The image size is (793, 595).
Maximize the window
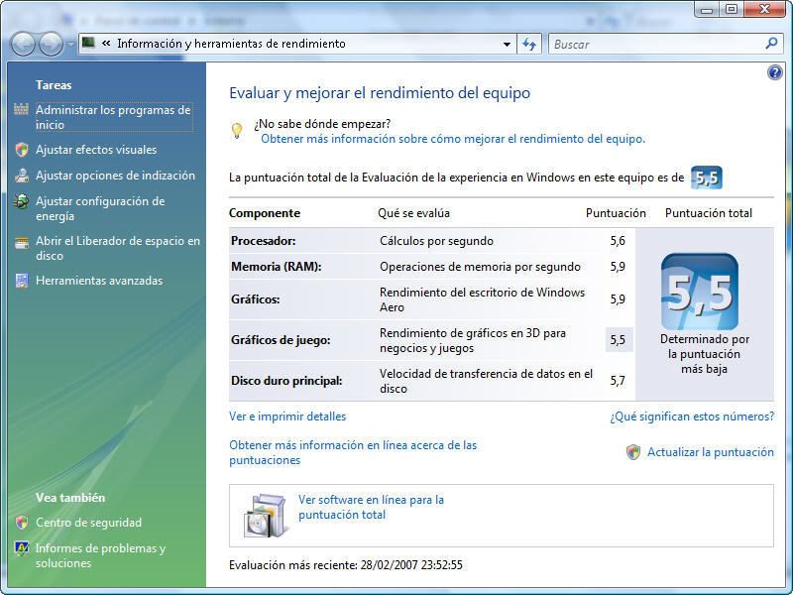click(x=732, y=9)
